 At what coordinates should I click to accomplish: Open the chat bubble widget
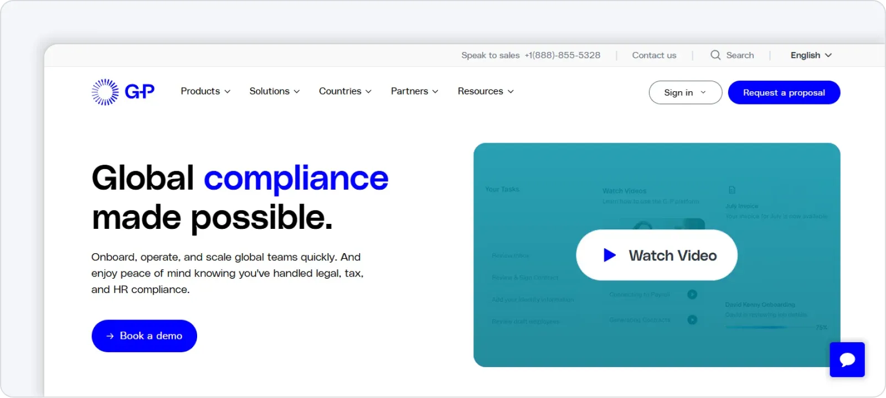[847, 360]
